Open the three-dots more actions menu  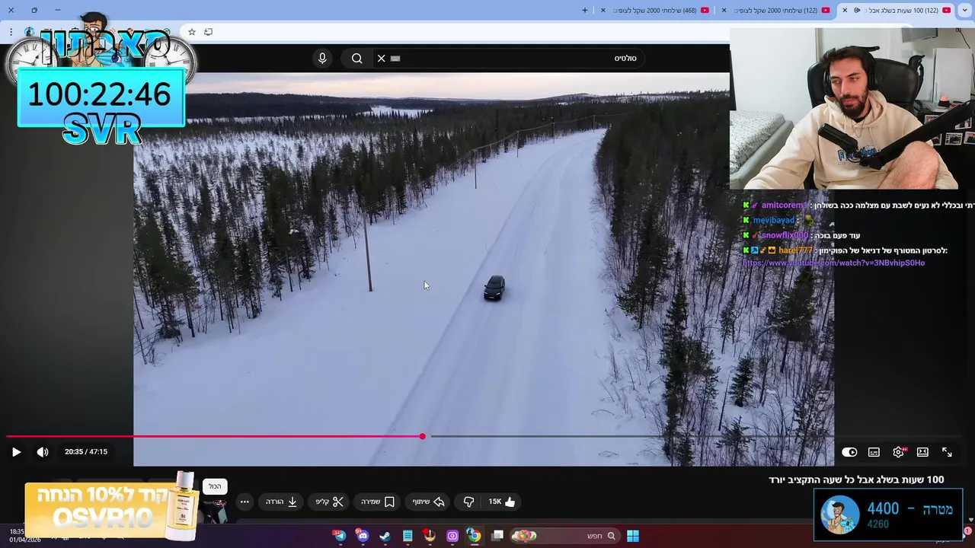coord(245,502)
